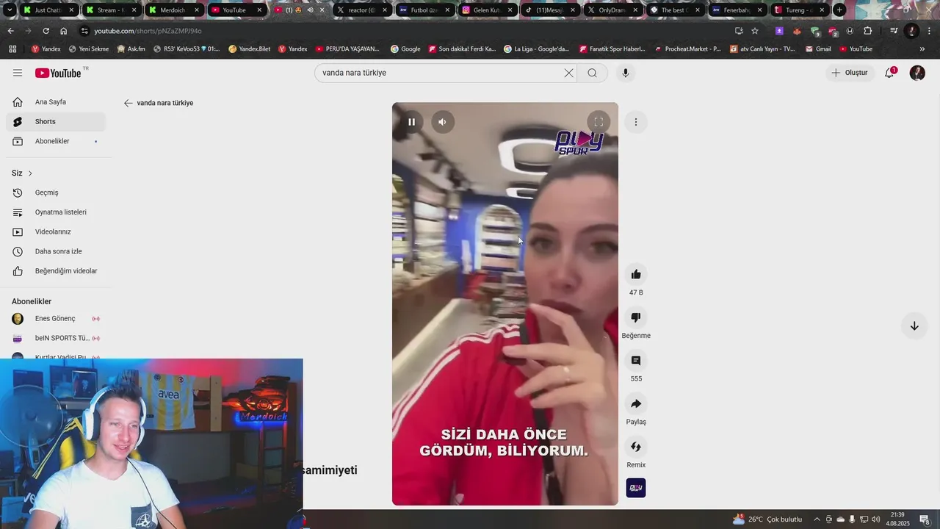Start voice search with the microphone icon
The width and height of the screenshot is (940, 529).
[x=626, y=73]
